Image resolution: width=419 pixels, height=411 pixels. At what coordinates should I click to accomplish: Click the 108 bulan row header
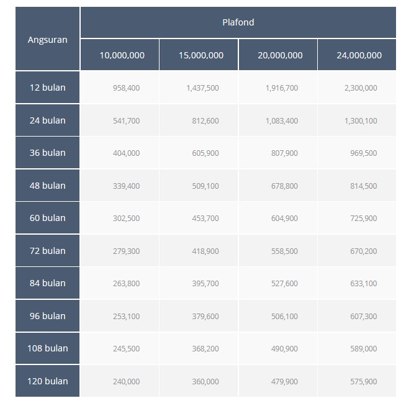click(48, 348)
